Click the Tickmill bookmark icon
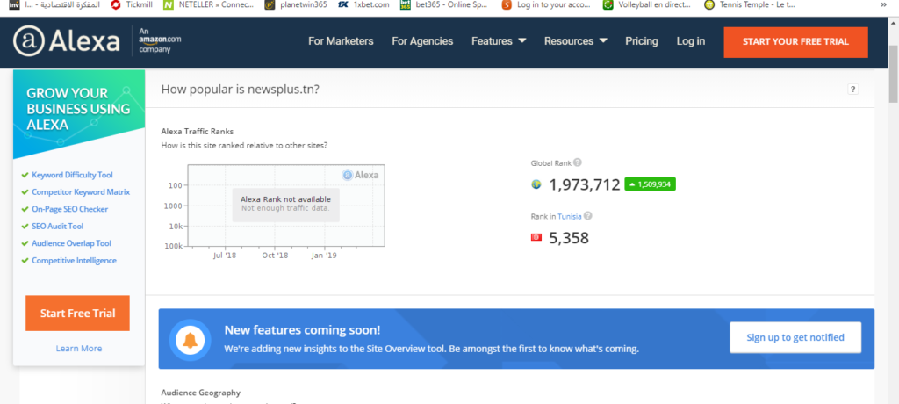The width and height of the screenshot is (899, 404). click(115, 5)
